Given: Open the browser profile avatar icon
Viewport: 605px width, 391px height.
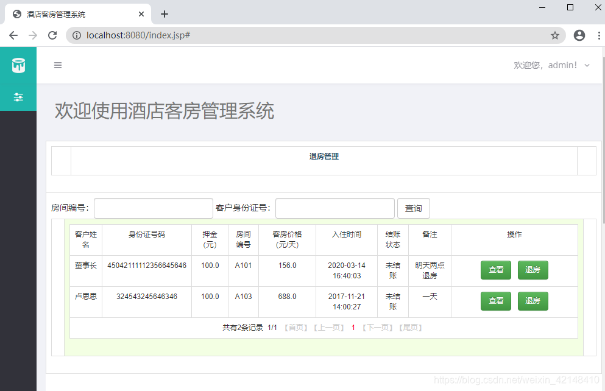Looking at the screenshot, I should (579, 35).
